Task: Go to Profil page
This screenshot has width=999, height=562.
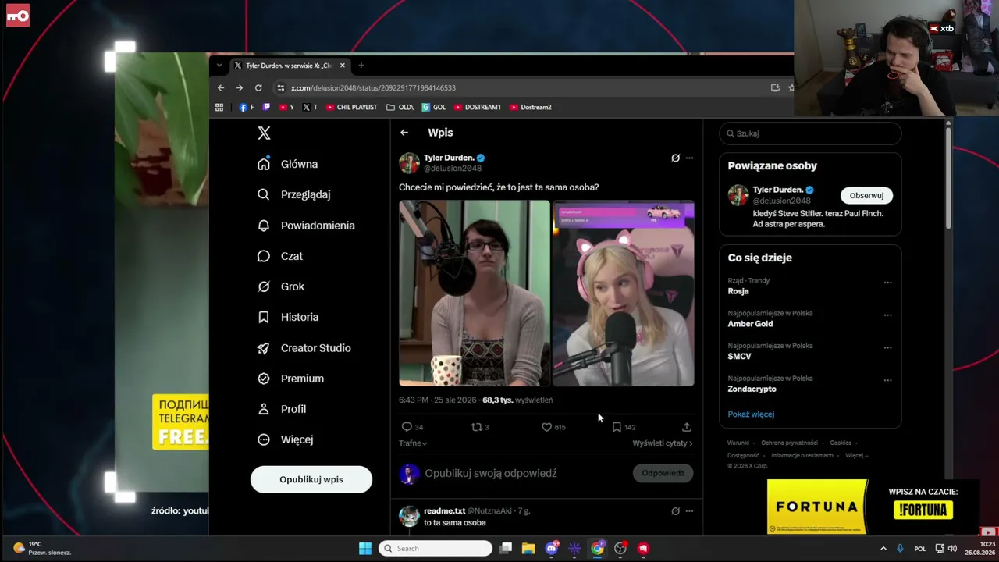Action: click(282, 409)
